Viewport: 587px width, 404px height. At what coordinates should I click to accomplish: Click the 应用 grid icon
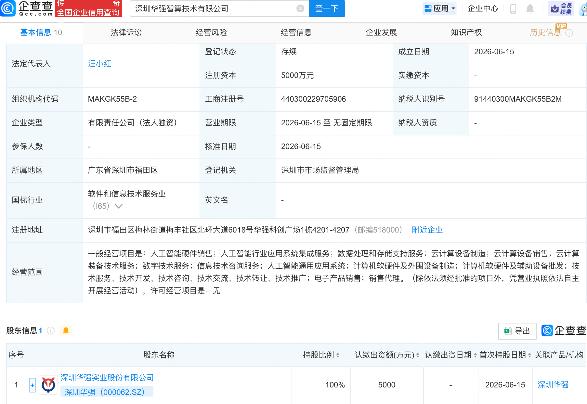[x=428, y=9]
